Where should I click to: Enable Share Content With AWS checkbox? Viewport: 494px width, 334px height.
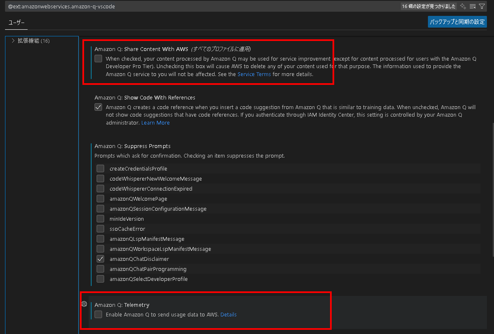[x=98, y=59]
